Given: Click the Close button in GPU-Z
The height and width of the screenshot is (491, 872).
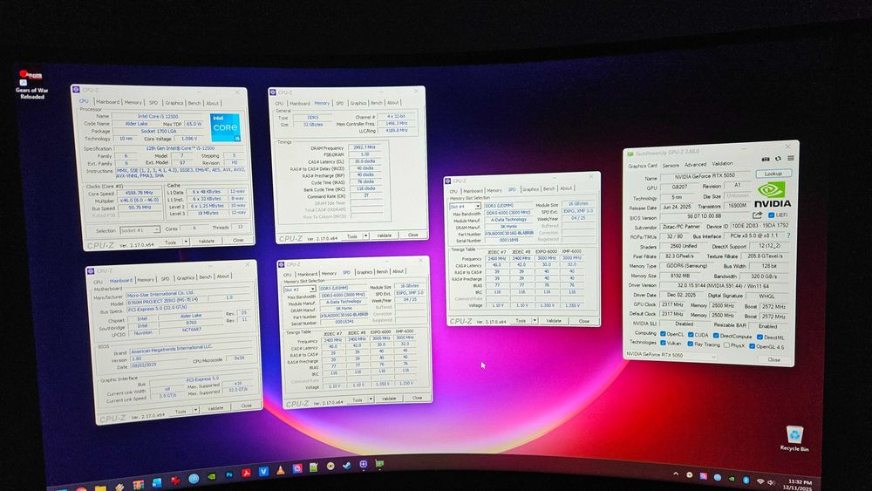Looking at the screenshot, I should click(774, 360).
